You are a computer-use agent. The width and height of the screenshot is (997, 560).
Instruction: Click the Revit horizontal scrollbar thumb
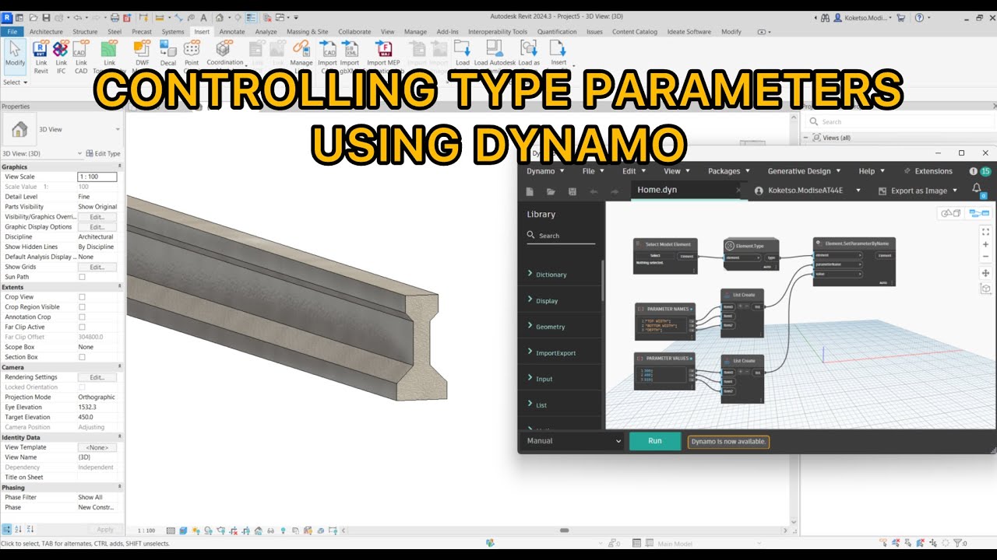coord(565,530)
